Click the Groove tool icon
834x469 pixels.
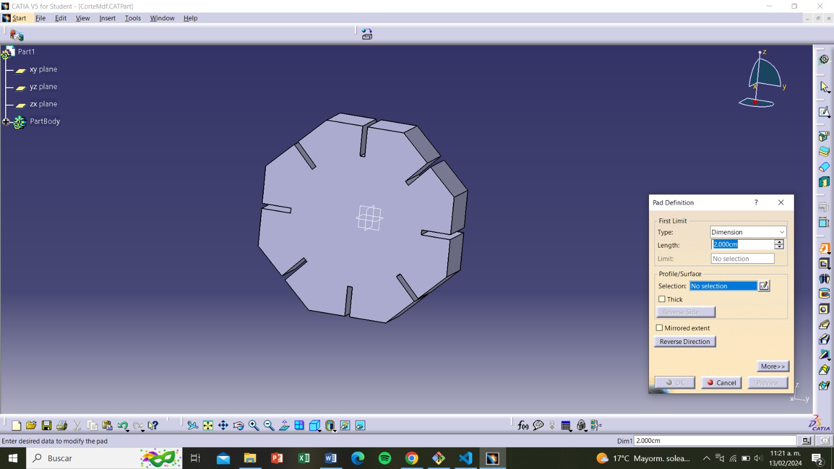tap(824, 294)
